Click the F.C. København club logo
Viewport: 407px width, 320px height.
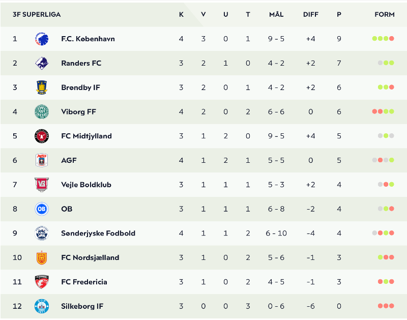coord(42,39)
